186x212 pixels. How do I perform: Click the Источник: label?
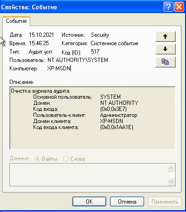coord(73,35)
